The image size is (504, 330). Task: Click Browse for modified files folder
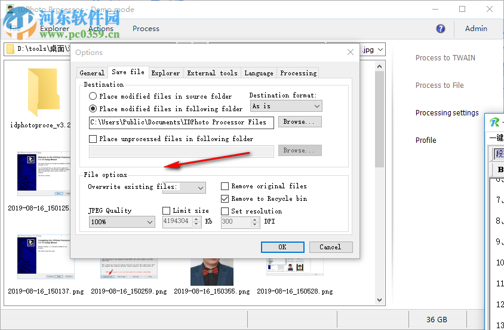300,122
